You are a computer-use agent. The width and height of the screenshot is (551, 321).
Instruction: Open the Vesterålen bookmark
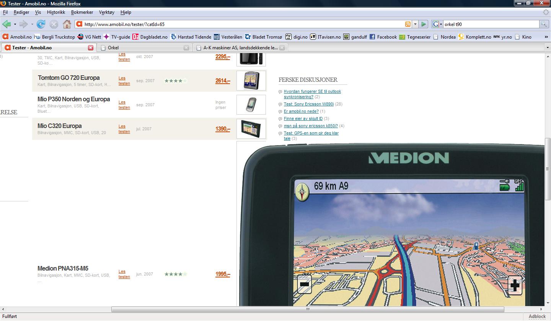click(x=228, y=37)
